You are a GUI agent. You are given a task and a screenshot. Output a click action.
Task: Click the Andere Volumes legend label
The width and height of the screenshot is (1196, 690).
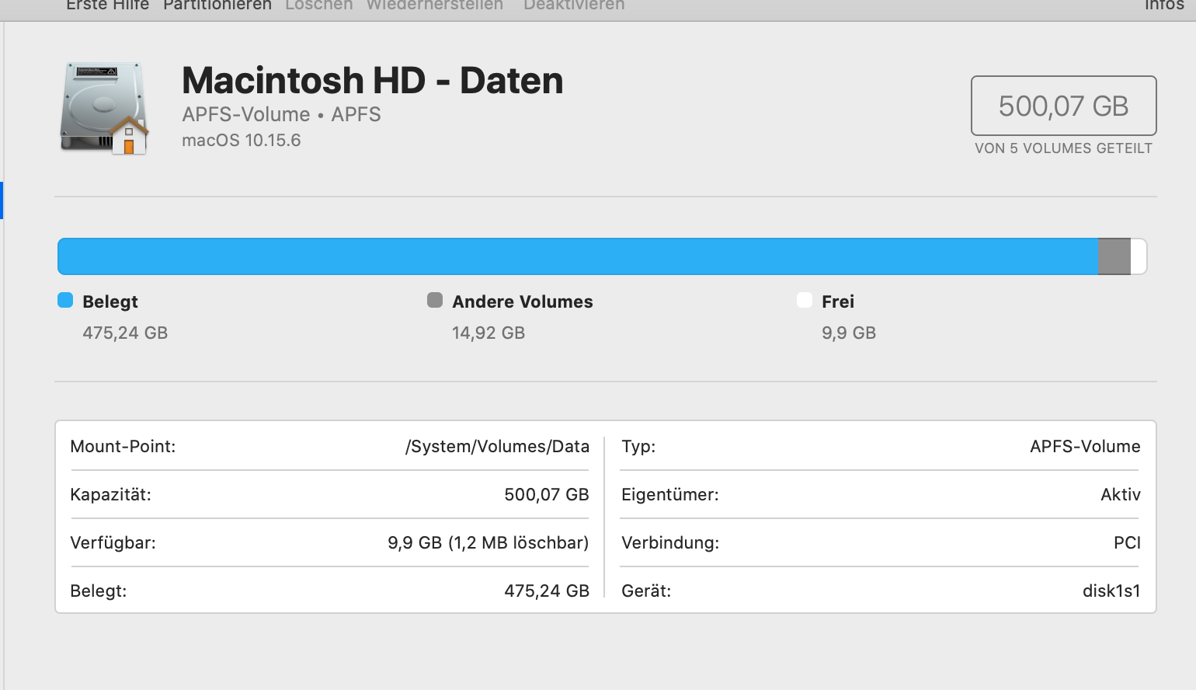(523, 301)
